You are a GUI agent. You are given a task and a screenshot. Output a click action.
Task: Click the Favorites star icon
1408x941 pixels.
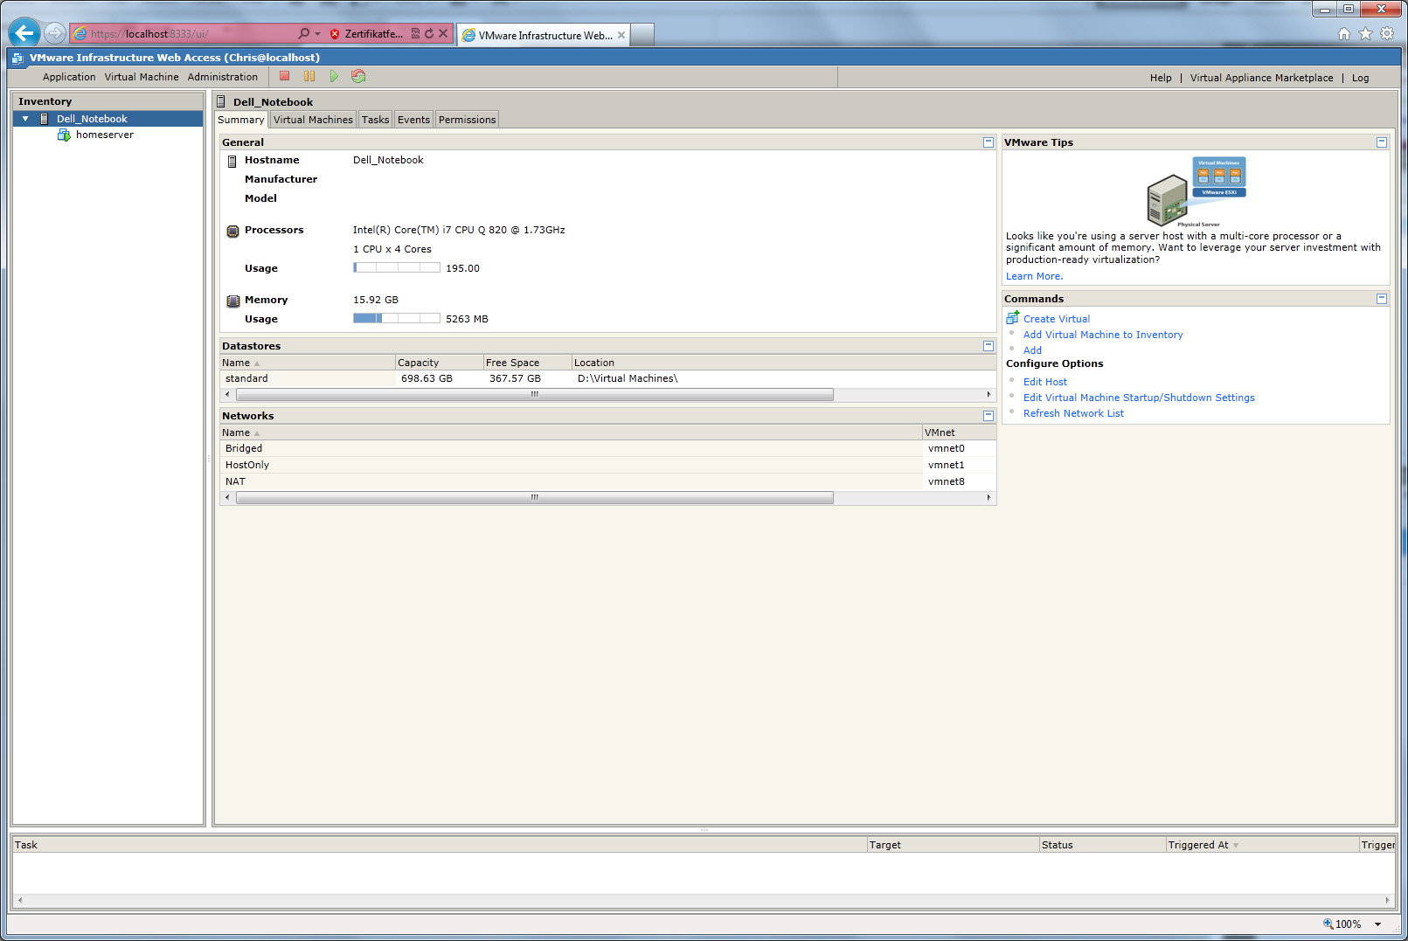click(1366, 34)
